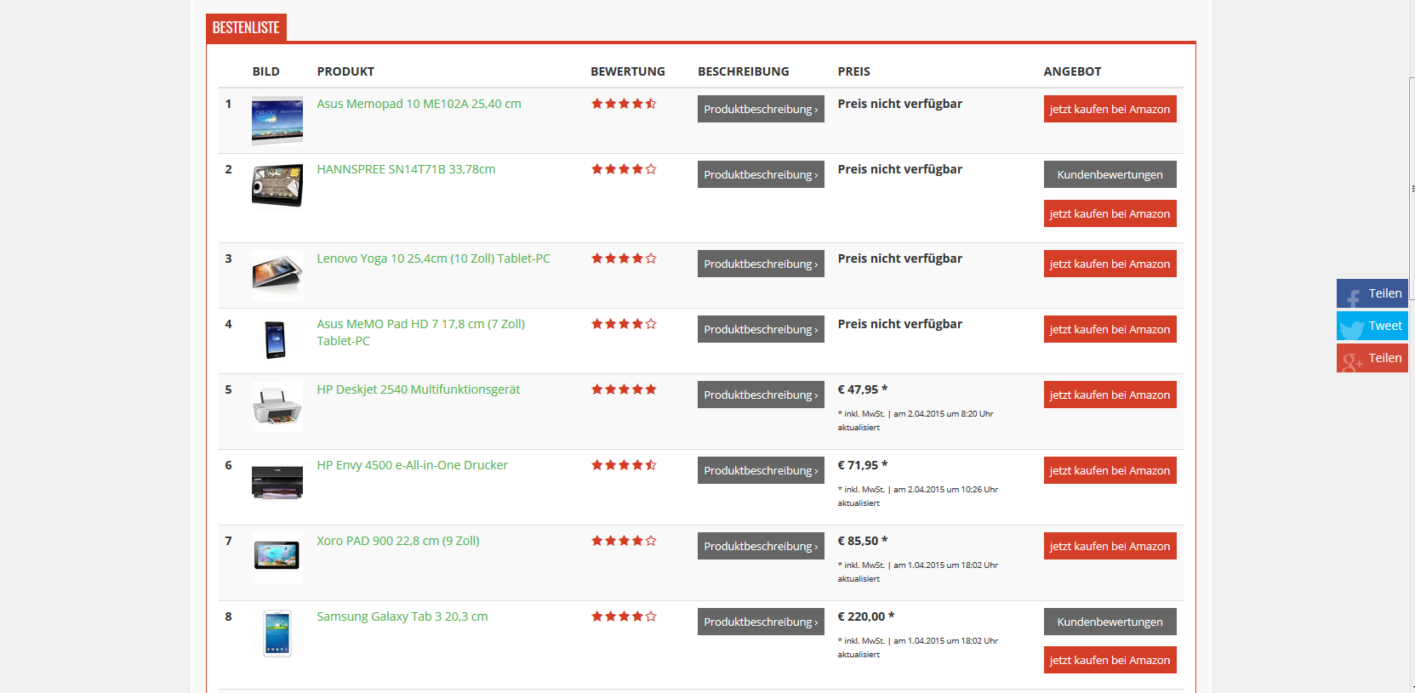
Task: Open Lenovo Yoga 10 product image
Action: pos(277,275)
